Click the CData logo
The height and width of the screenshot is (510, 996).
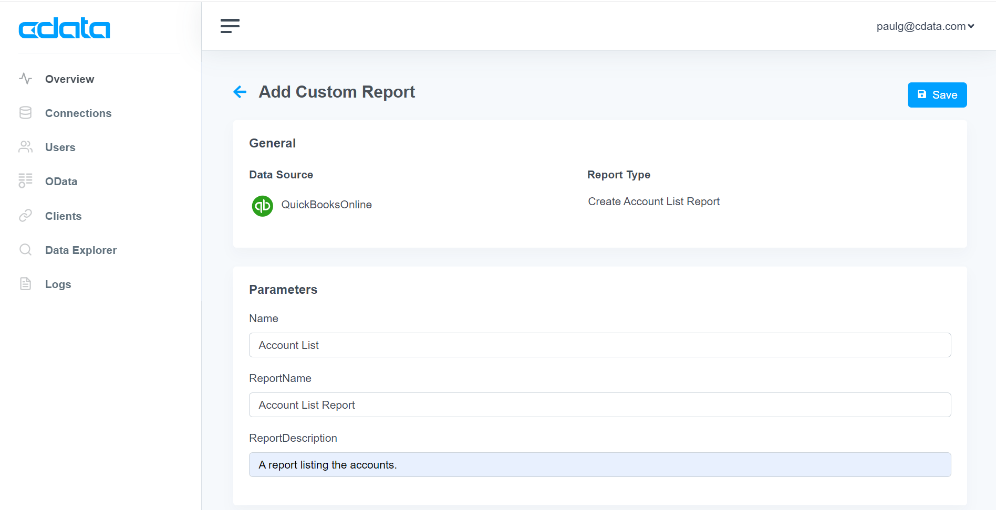(64, 28)
